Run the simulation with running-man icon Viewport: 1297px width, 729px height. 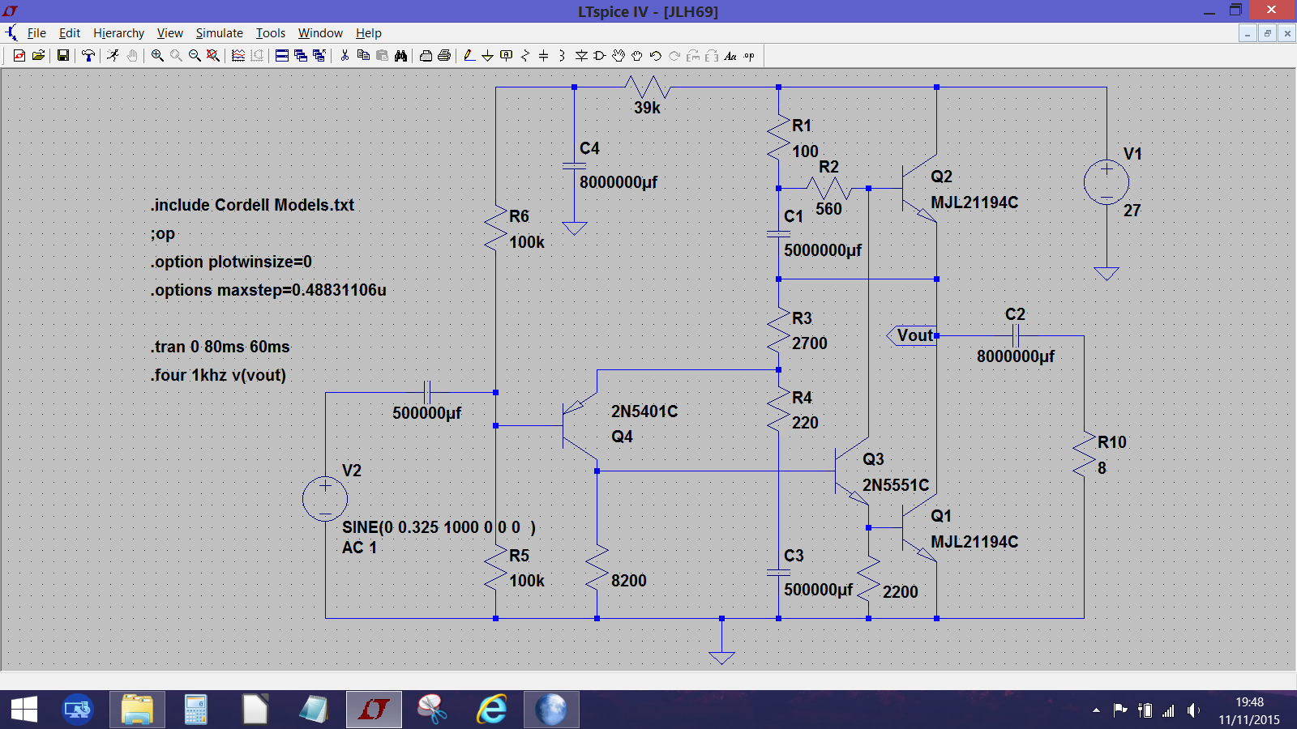point(113,56)
